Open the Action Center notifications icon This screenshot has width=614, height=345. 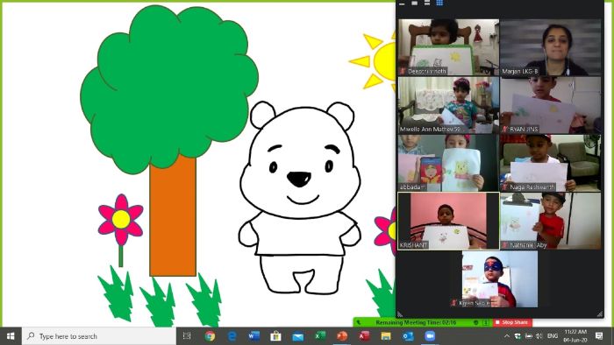click(599, 336)
